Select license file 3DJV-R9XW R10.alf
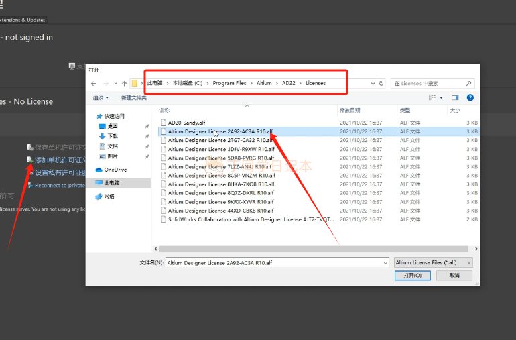 pos(221,150)
